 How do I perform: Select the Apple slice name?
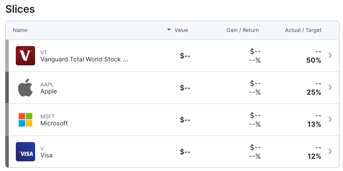49,91
